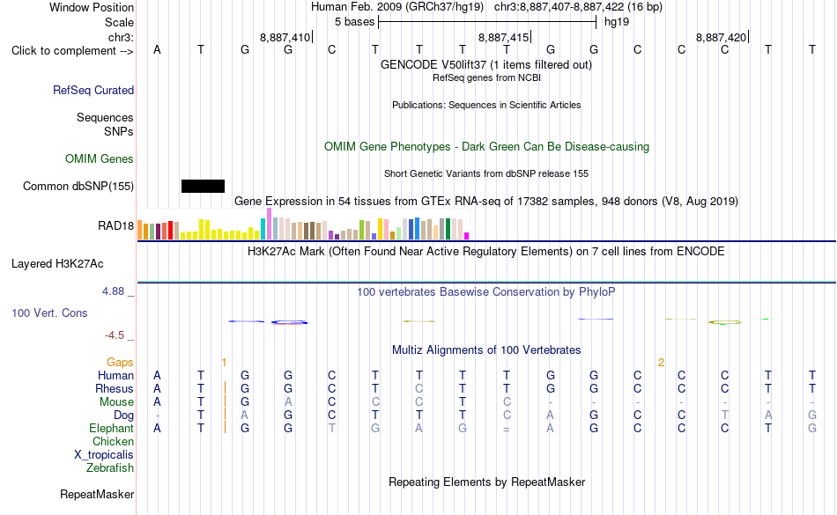Click the chr3 coordinates text at top
The height and width of the screenshot is (515, 837).
tap(578, 7)
